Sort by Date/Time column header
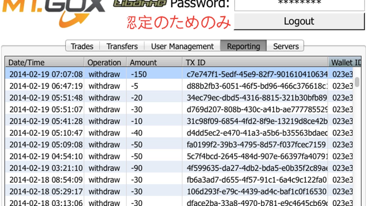Image resolution: width=366 pixels, height=206 pixels. point(45,63)
